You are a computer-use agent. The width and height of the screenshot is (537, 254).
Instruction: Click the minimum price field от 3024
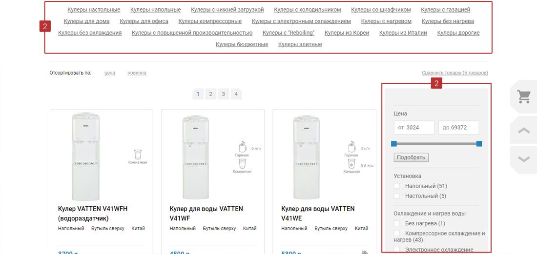414,128
